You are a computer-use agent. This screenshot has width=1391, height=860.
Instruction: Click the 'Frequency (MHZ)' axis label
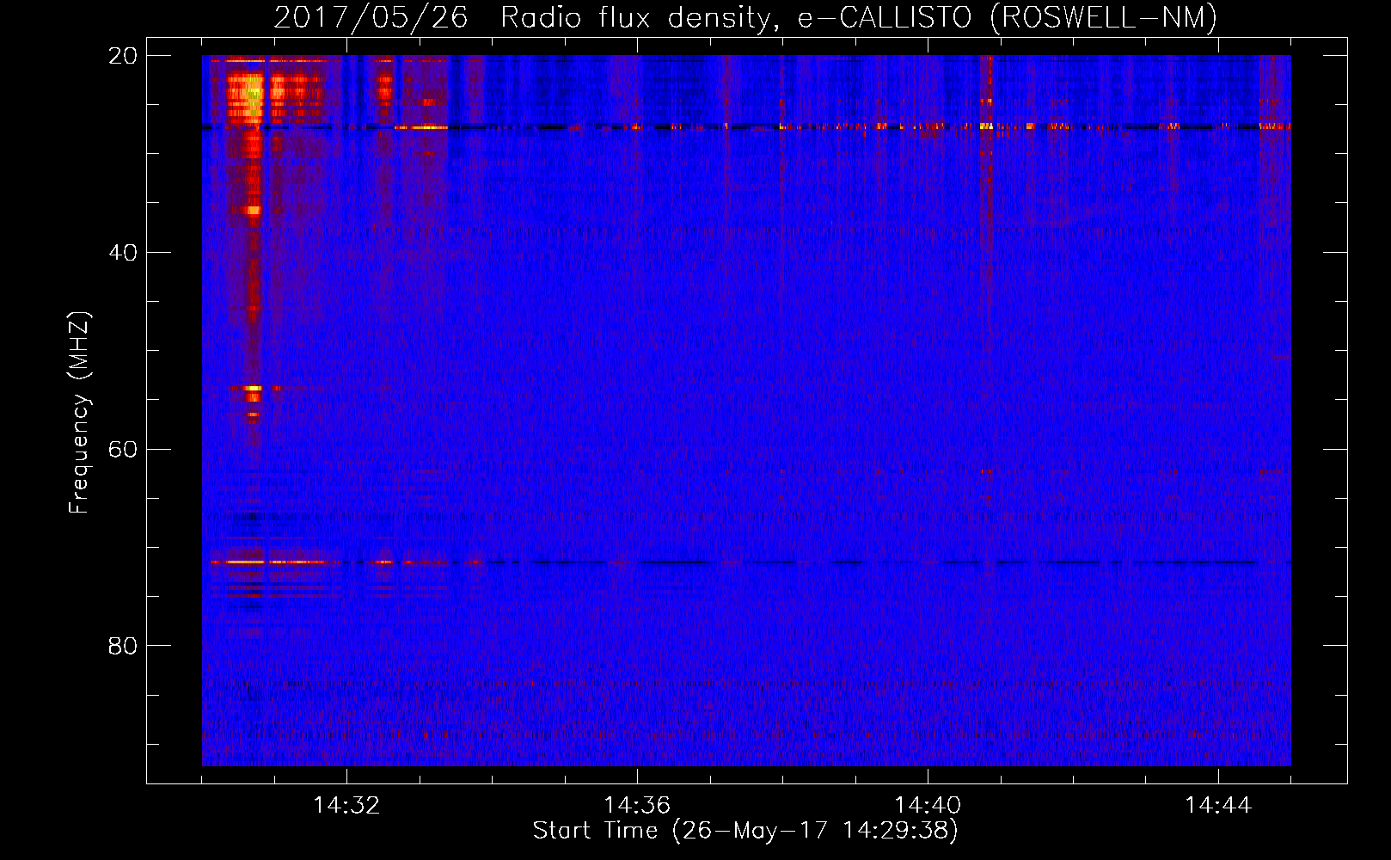tap(79, 413)
